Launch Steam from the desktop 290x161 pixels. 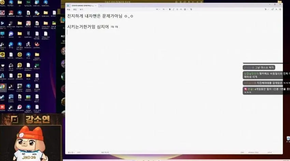[2, 97]
